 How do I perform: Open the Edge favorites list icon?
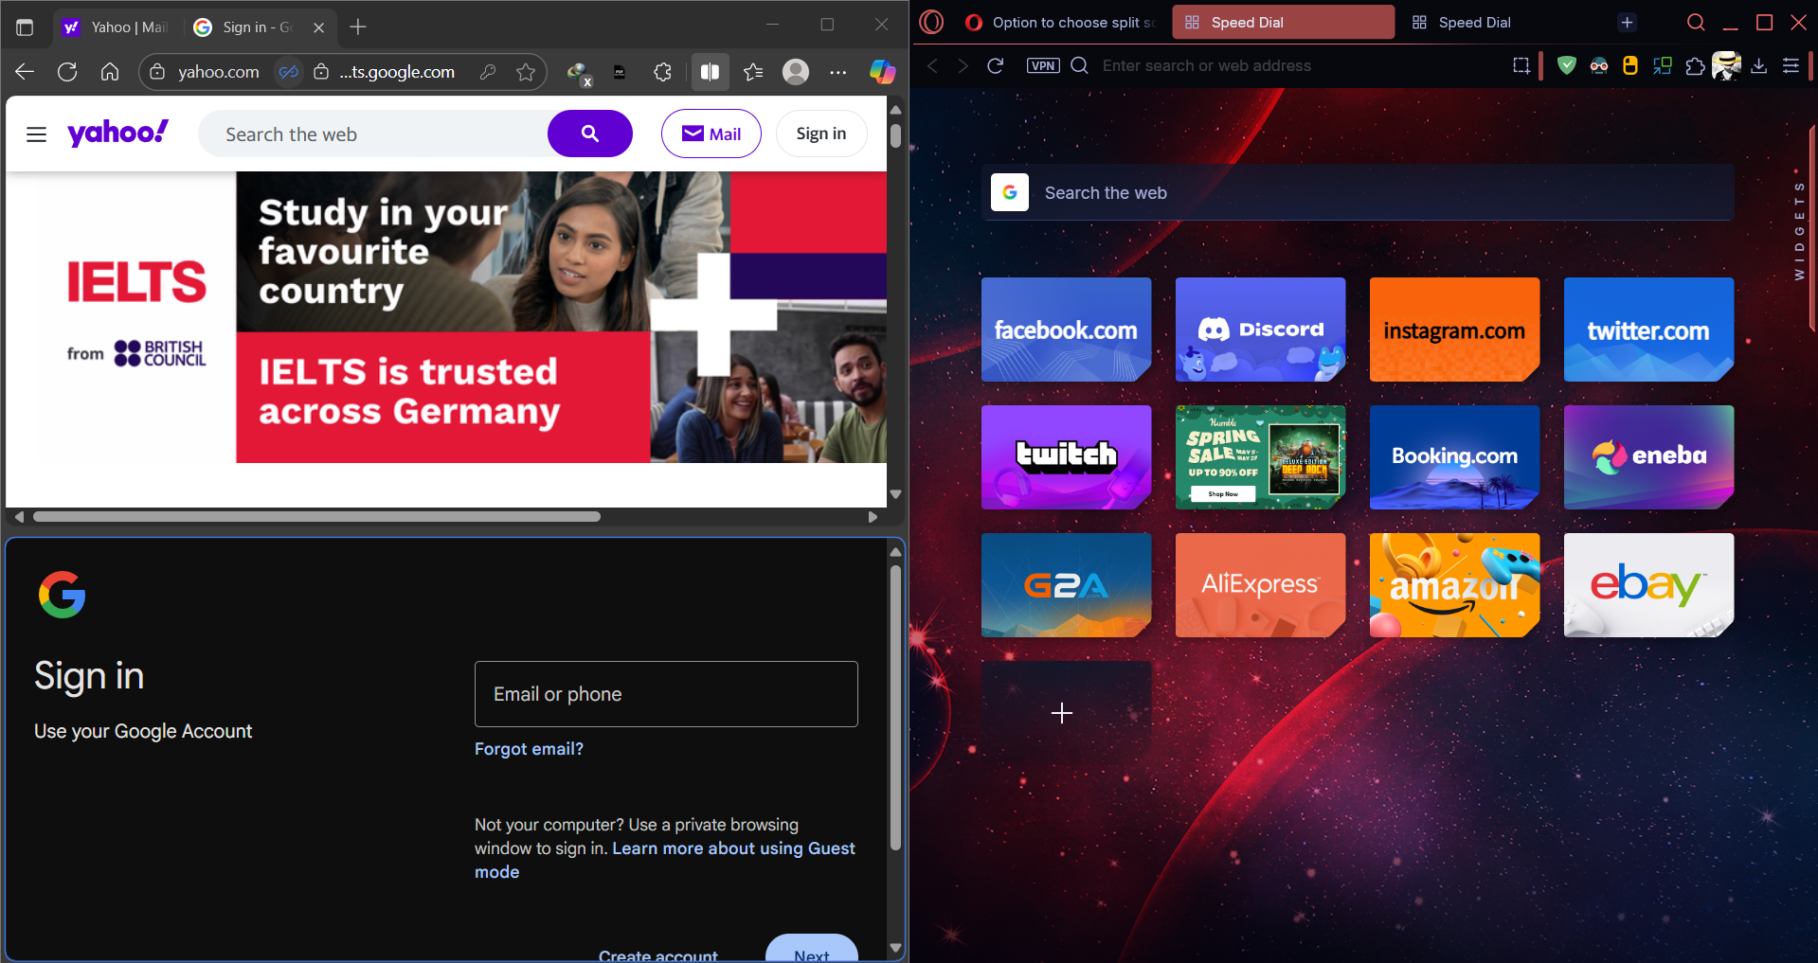click(753, 72)
